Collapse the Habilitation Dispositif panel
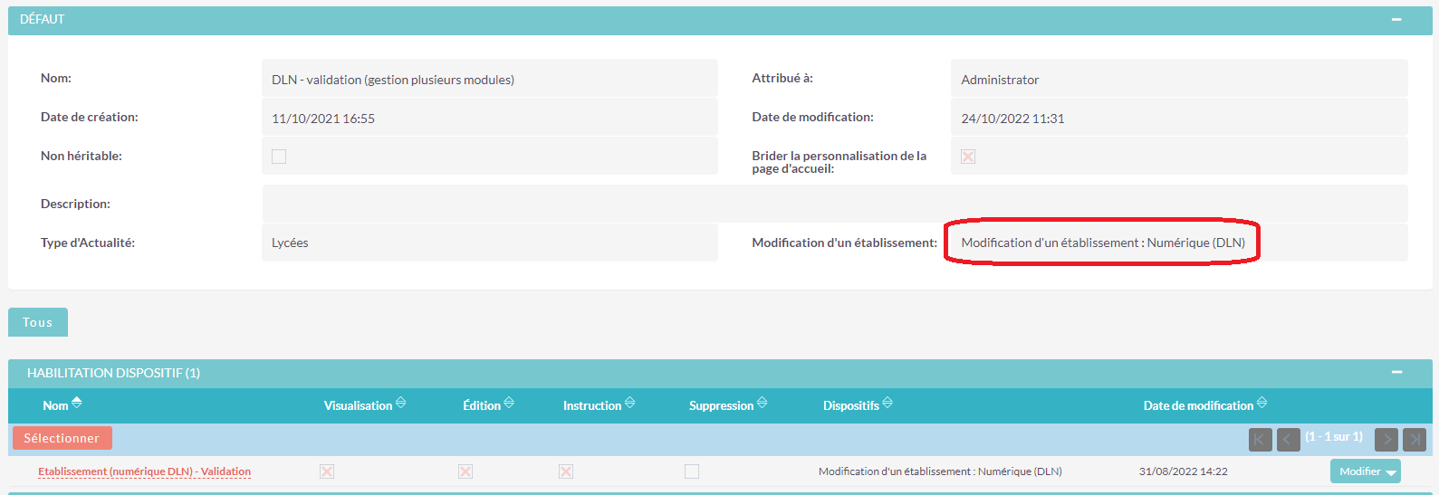Image resolution: width=1439 pixels, height=495 pixels. [1396, 373]
